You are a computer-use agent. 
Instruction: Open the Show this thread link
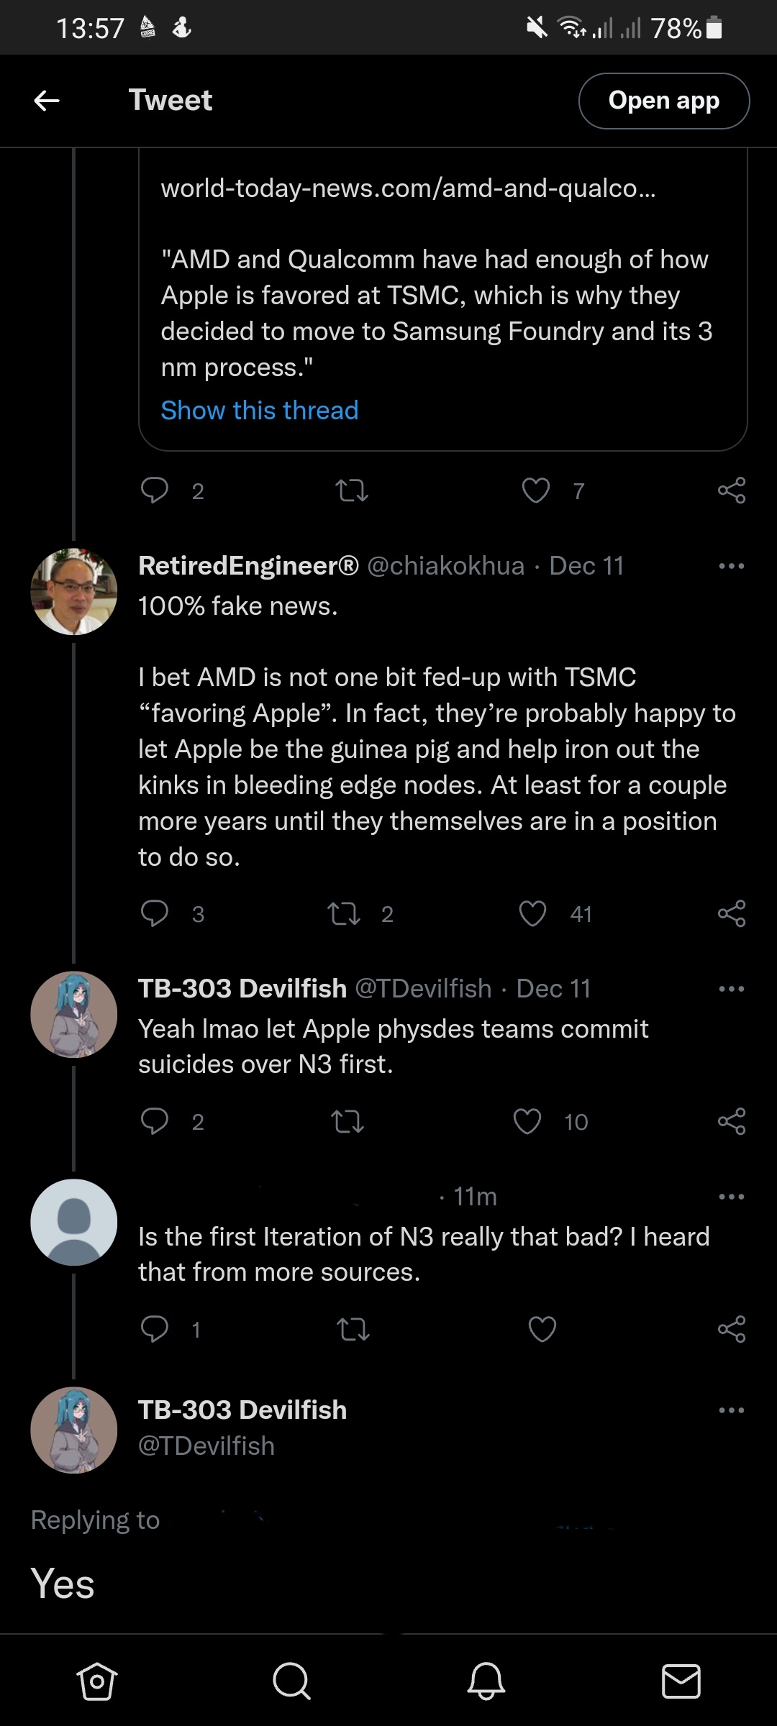pos(259,411)
